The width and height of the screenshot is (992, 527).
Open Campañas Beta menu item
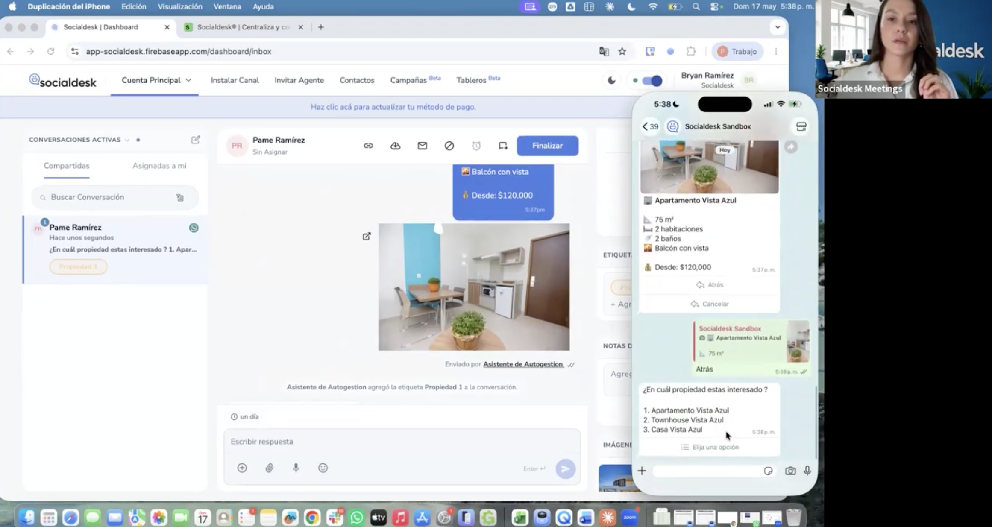[415, 80]
